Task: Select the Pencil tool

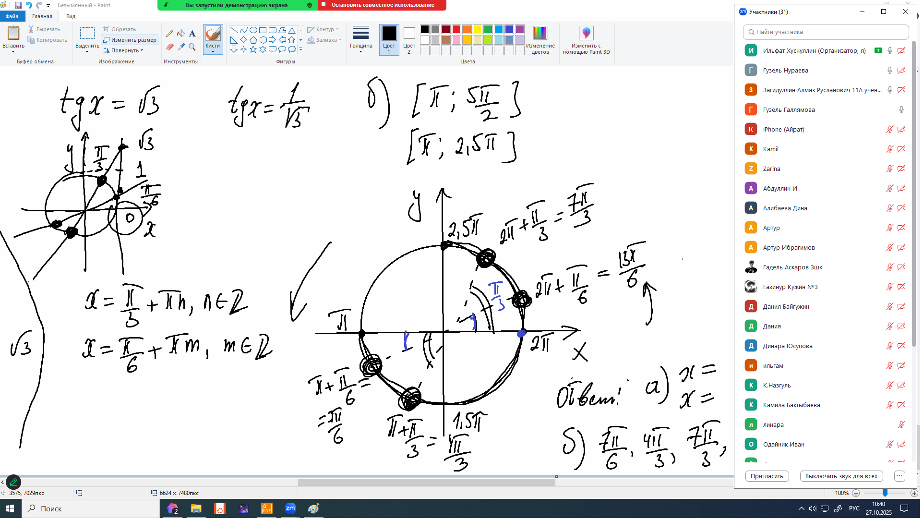Action: click(x=169, y=34)
